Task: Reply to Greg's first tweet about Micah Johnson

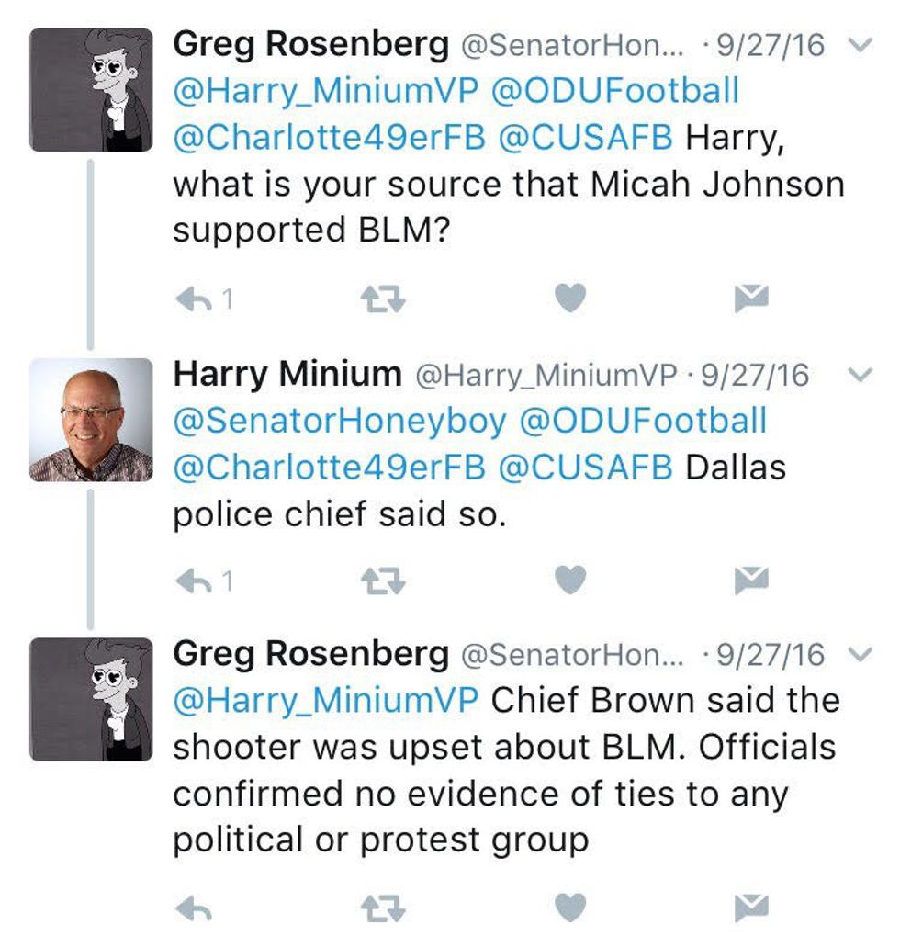Action: pyautogui.click(x=193, y=299)
